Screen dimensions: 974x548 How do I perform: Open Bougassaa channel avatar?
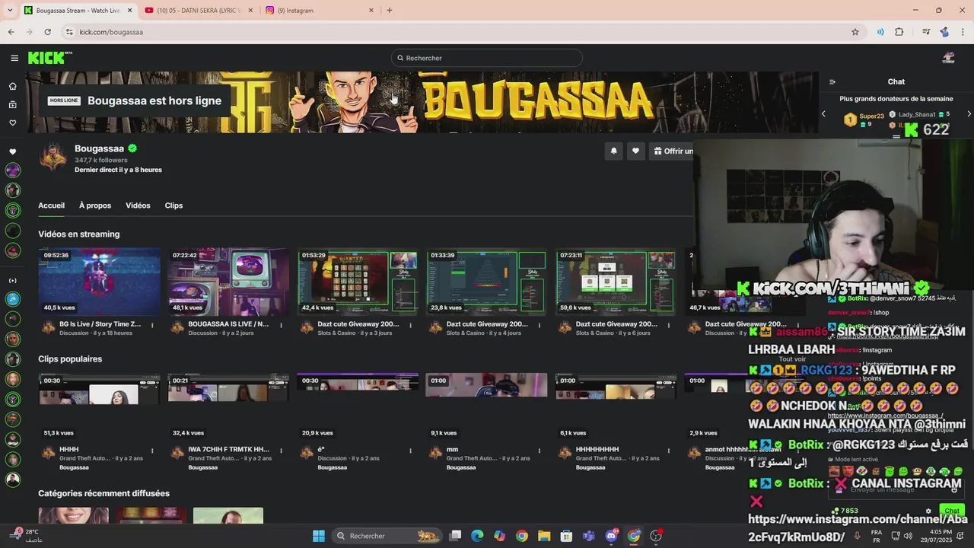point(53,158)
